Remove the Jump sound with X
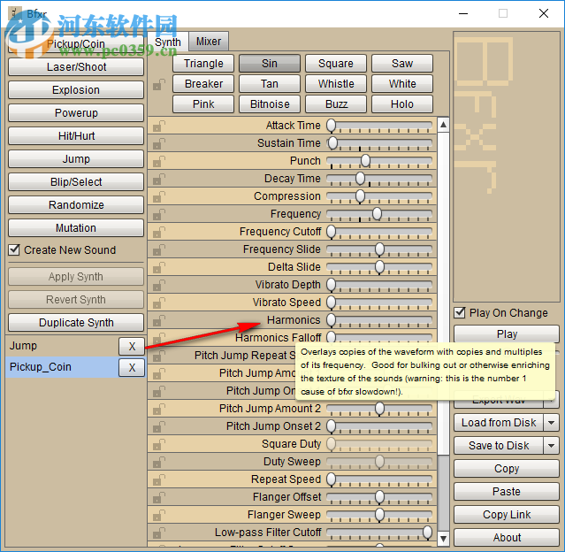Viewport: 565px width, 552px height. pyautogui.click(x=132, y=346)
